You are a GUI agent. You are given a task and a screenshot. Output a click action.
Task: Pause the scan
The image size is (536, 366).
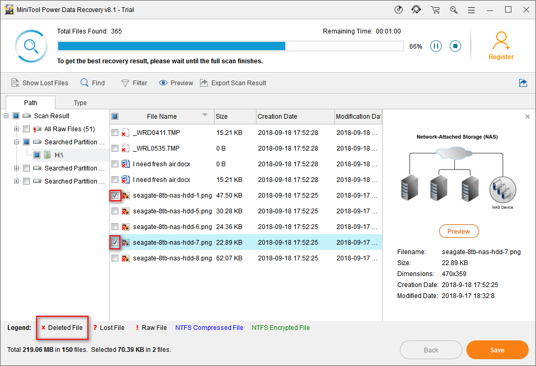436,46
